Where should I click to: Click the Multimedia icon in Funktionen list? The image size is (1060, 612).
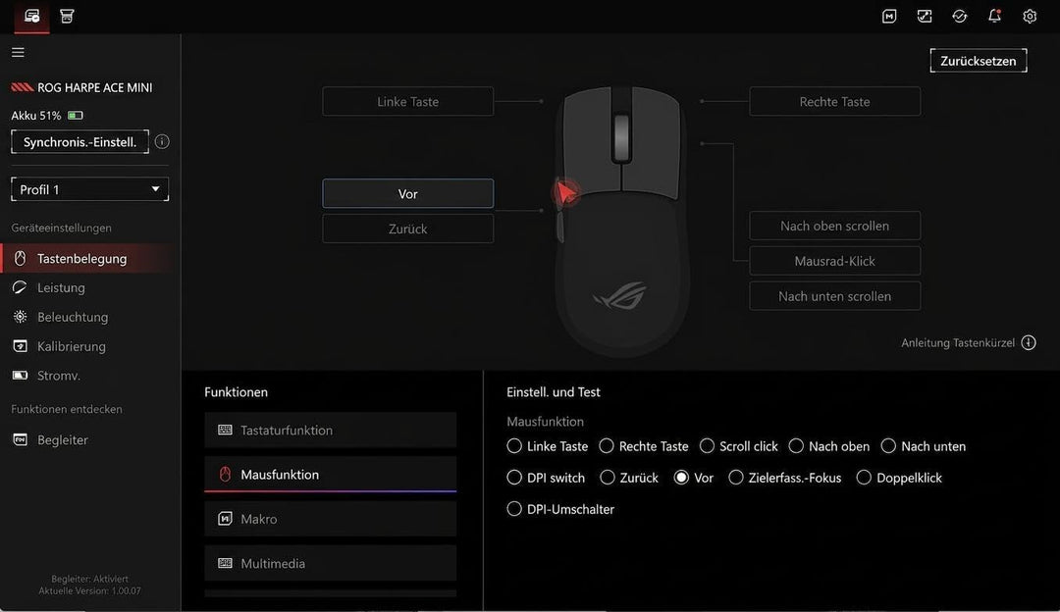[x=225, y=563]
